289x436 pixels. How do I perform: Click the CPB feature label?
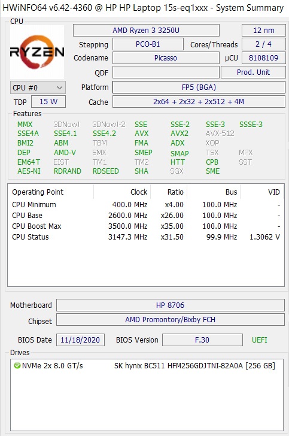(x=212, y=162)
